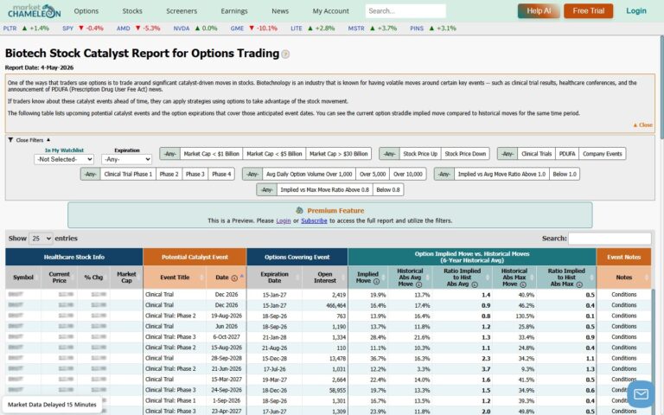Screen dimensions: 664x415
Task: Click the help icon beside report title
Action: 285,54
